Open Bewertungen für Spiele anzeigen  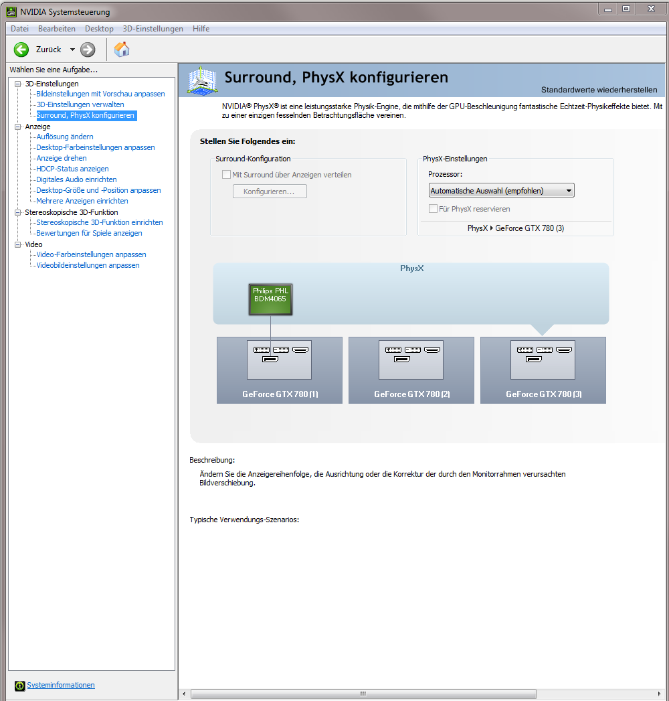pos(90,234)
